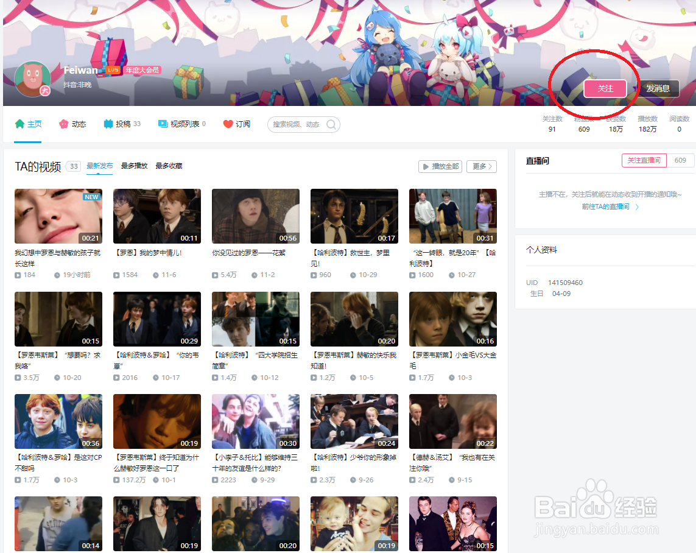Open video title 【哈利波特&罗哈】“你的韦崽”

tap(156, 361)
